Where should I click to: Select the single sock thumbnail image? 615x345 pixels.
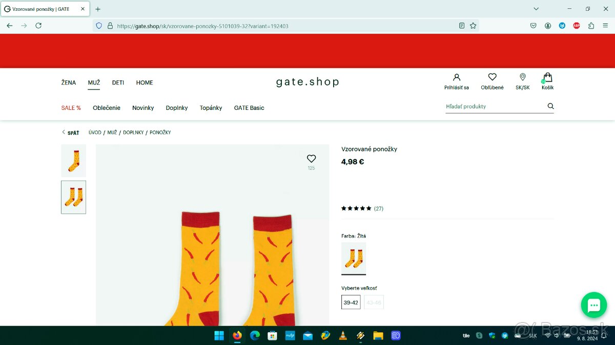coord(73,160)
